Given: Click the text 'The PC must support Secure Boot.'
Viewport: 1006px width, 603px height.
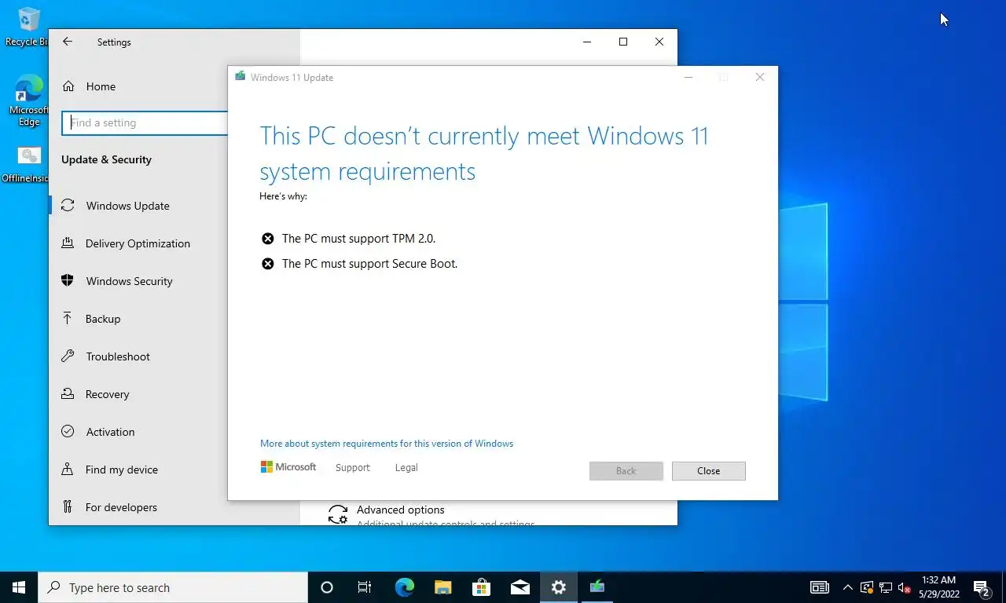Looking at the screenshot, I should click(369, 264).
